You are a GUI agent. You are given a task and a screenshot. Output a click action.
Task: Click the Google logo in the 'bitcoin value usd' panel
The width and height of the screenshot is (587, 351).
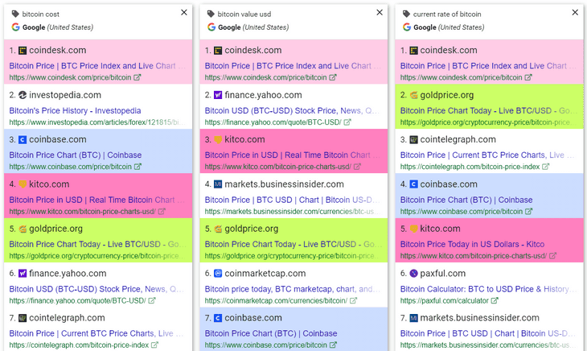coord(211,27)
